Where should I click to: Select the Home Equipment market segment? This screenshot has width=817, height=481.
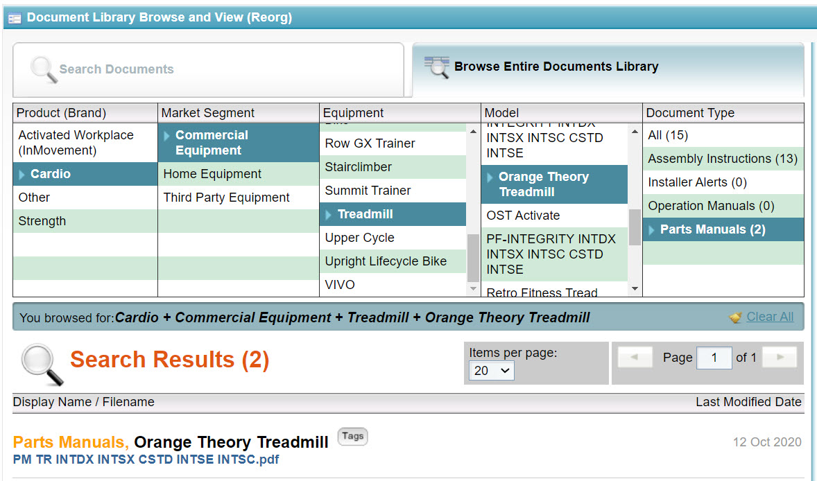(239, 174)
